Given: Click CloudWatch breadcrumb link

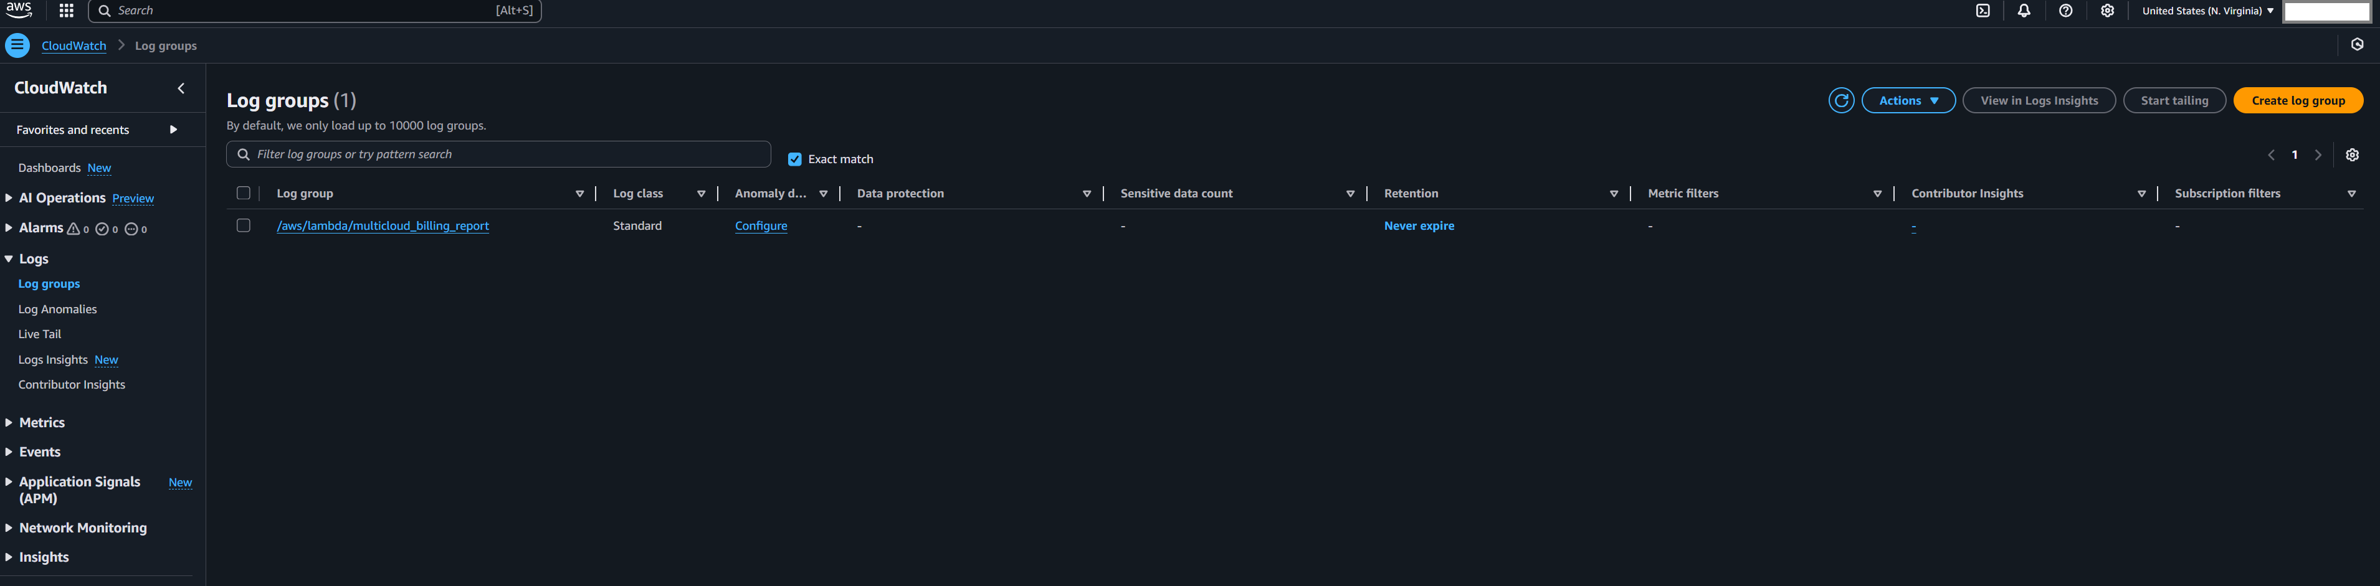Looking at the screenshot, I should click(x=74, y=46).
